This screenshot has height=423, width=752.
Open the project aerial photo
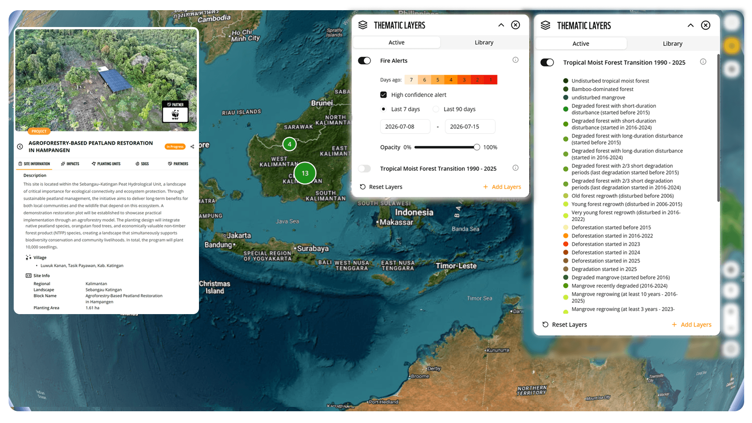106,80
